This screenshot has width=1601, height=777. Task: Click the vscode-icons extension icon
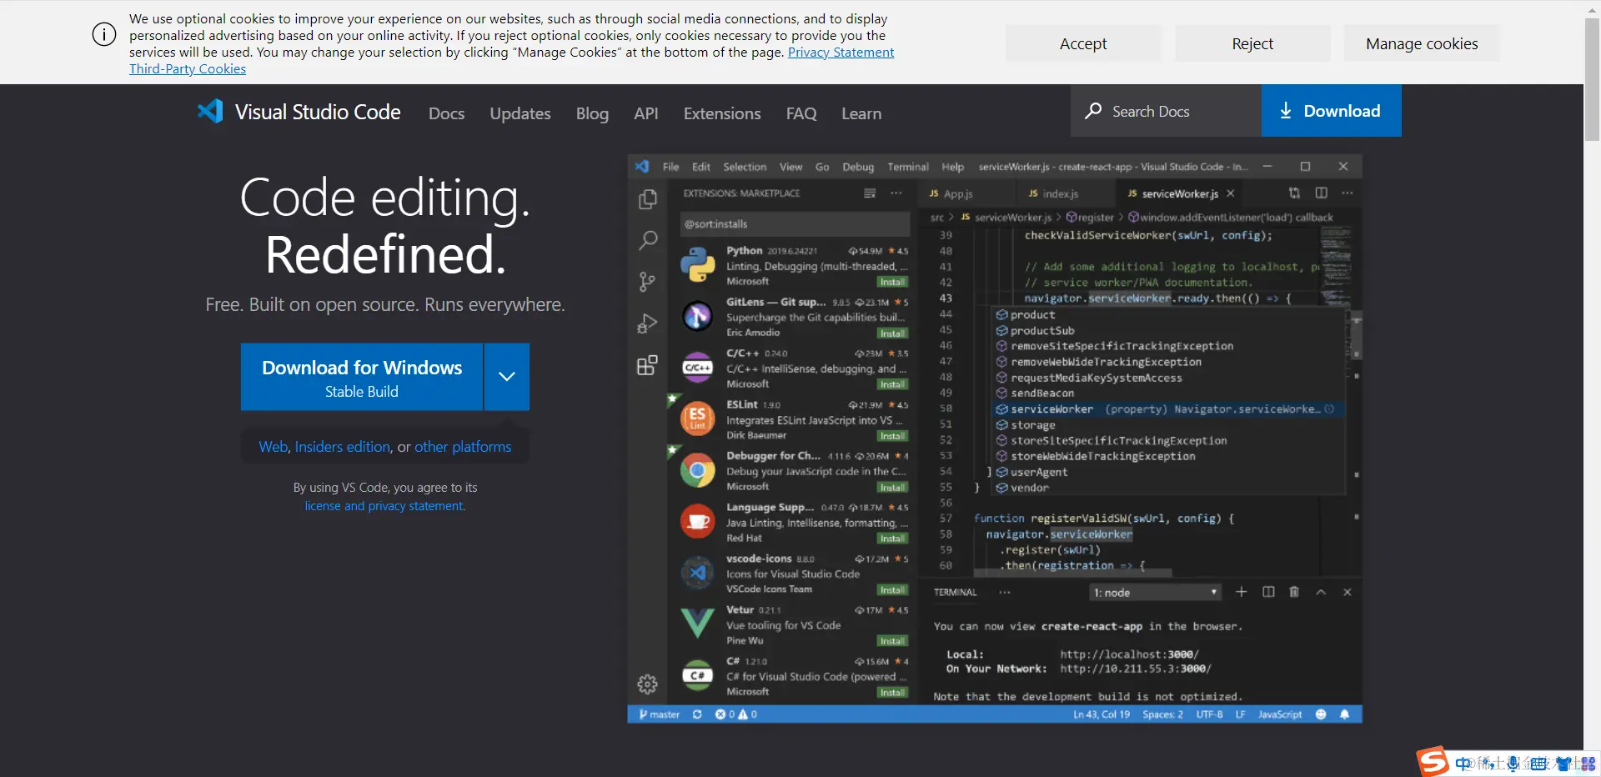[698, 573]
